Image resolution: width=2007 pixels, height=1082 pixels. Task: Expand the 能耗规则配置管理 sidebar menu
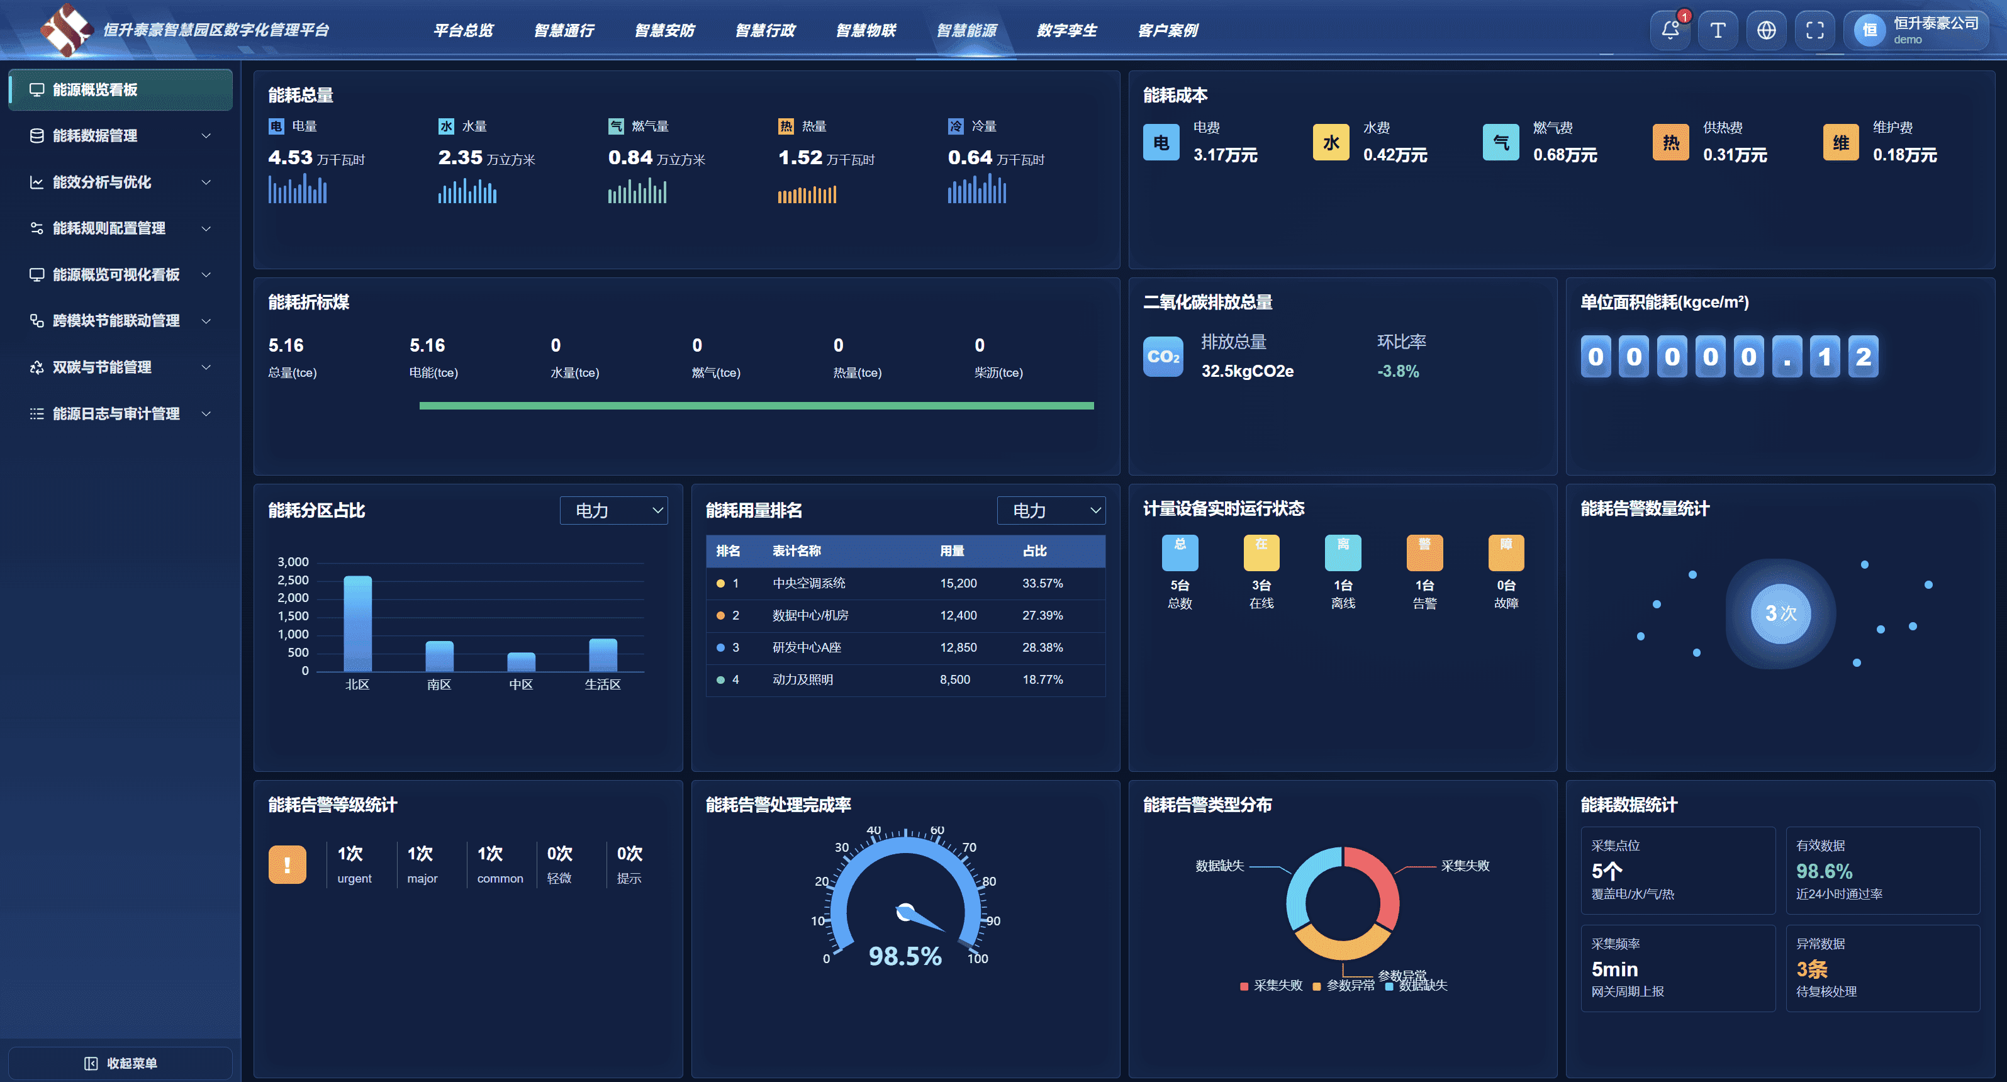pyautogui.click(x=120, y=228)
